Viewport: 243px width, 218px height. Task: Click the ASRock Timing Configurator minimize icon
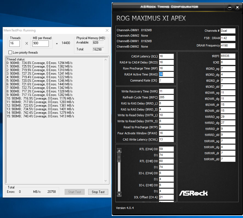click(x=230, y=7)
